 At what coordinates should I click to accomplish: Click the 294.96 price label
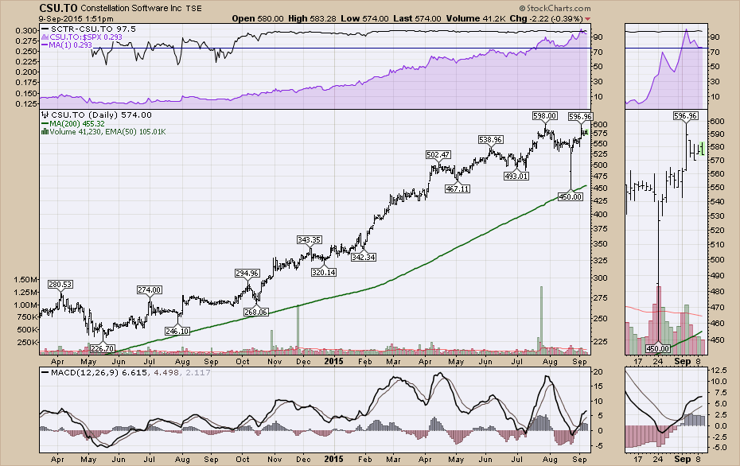[x=247, y=273]
